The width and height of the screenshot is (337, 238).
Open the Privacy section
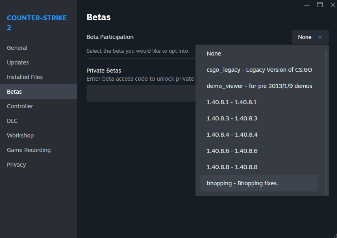[x=38, y=165]
